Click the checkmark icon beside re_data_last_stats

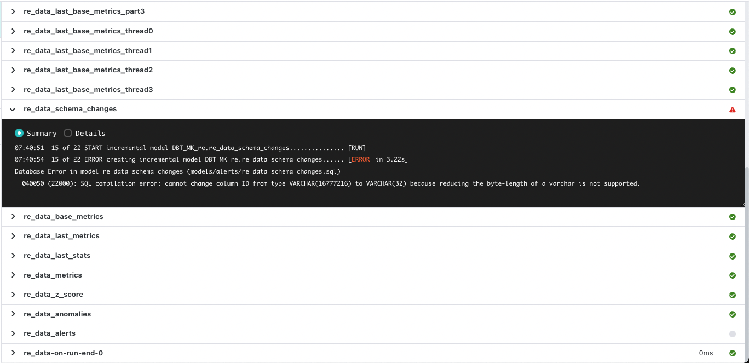point(732,256)
